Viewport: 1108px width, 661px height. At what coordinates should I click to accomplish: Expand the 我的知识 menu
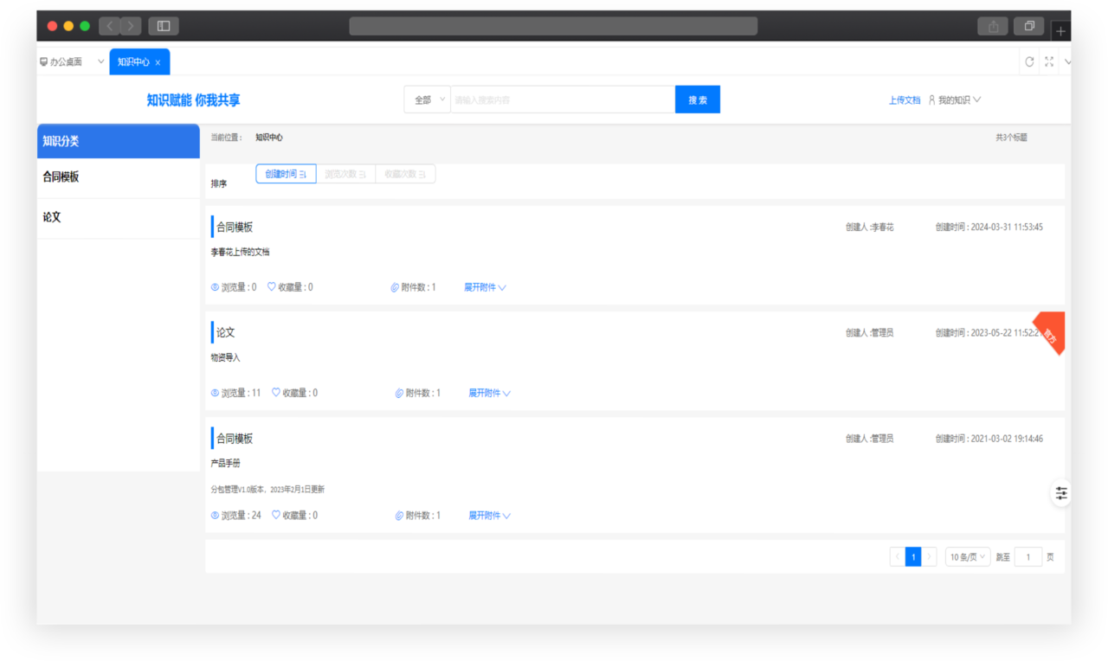[959, 100]
